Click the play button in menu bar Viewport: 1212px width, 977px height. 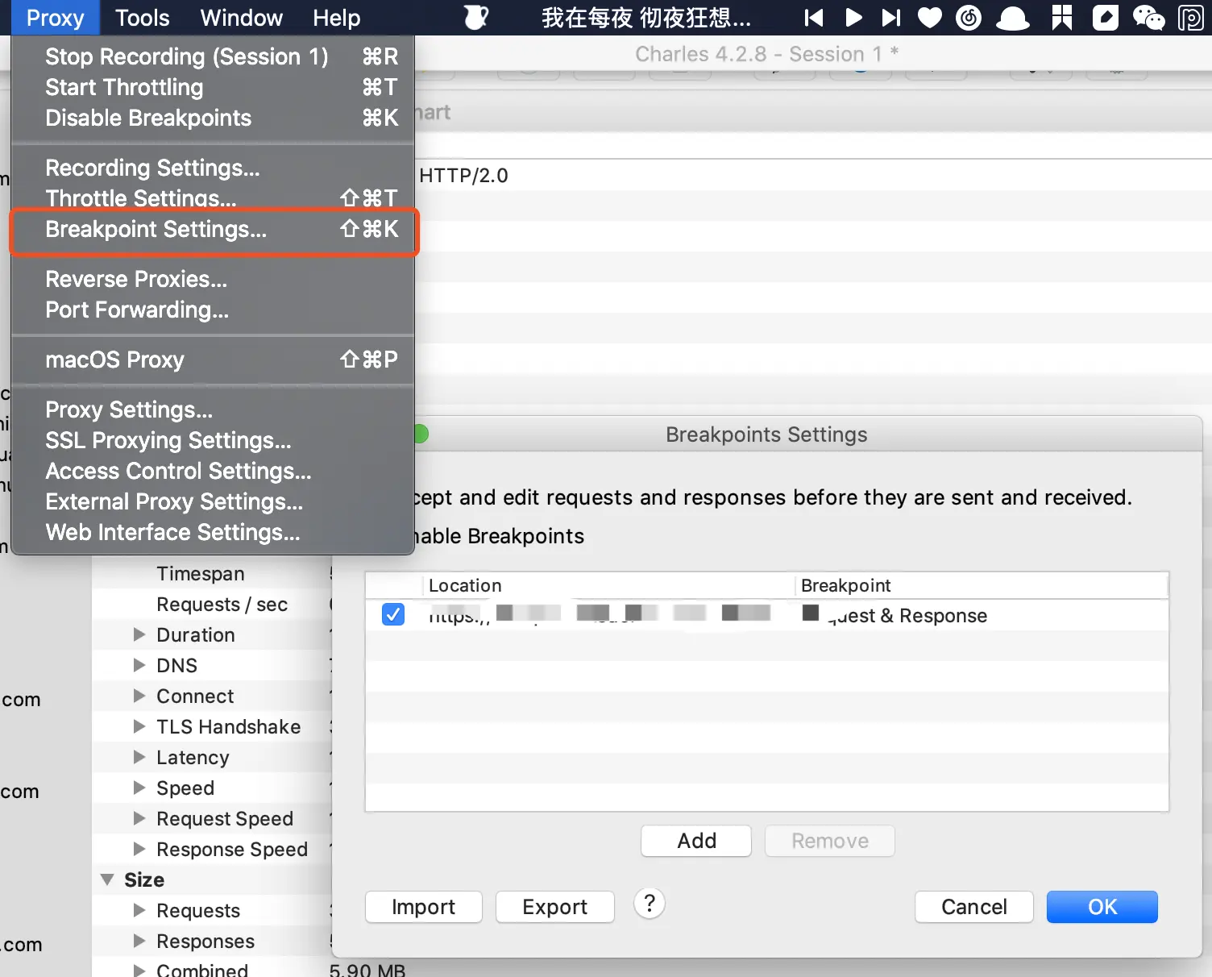click(853, 18)
